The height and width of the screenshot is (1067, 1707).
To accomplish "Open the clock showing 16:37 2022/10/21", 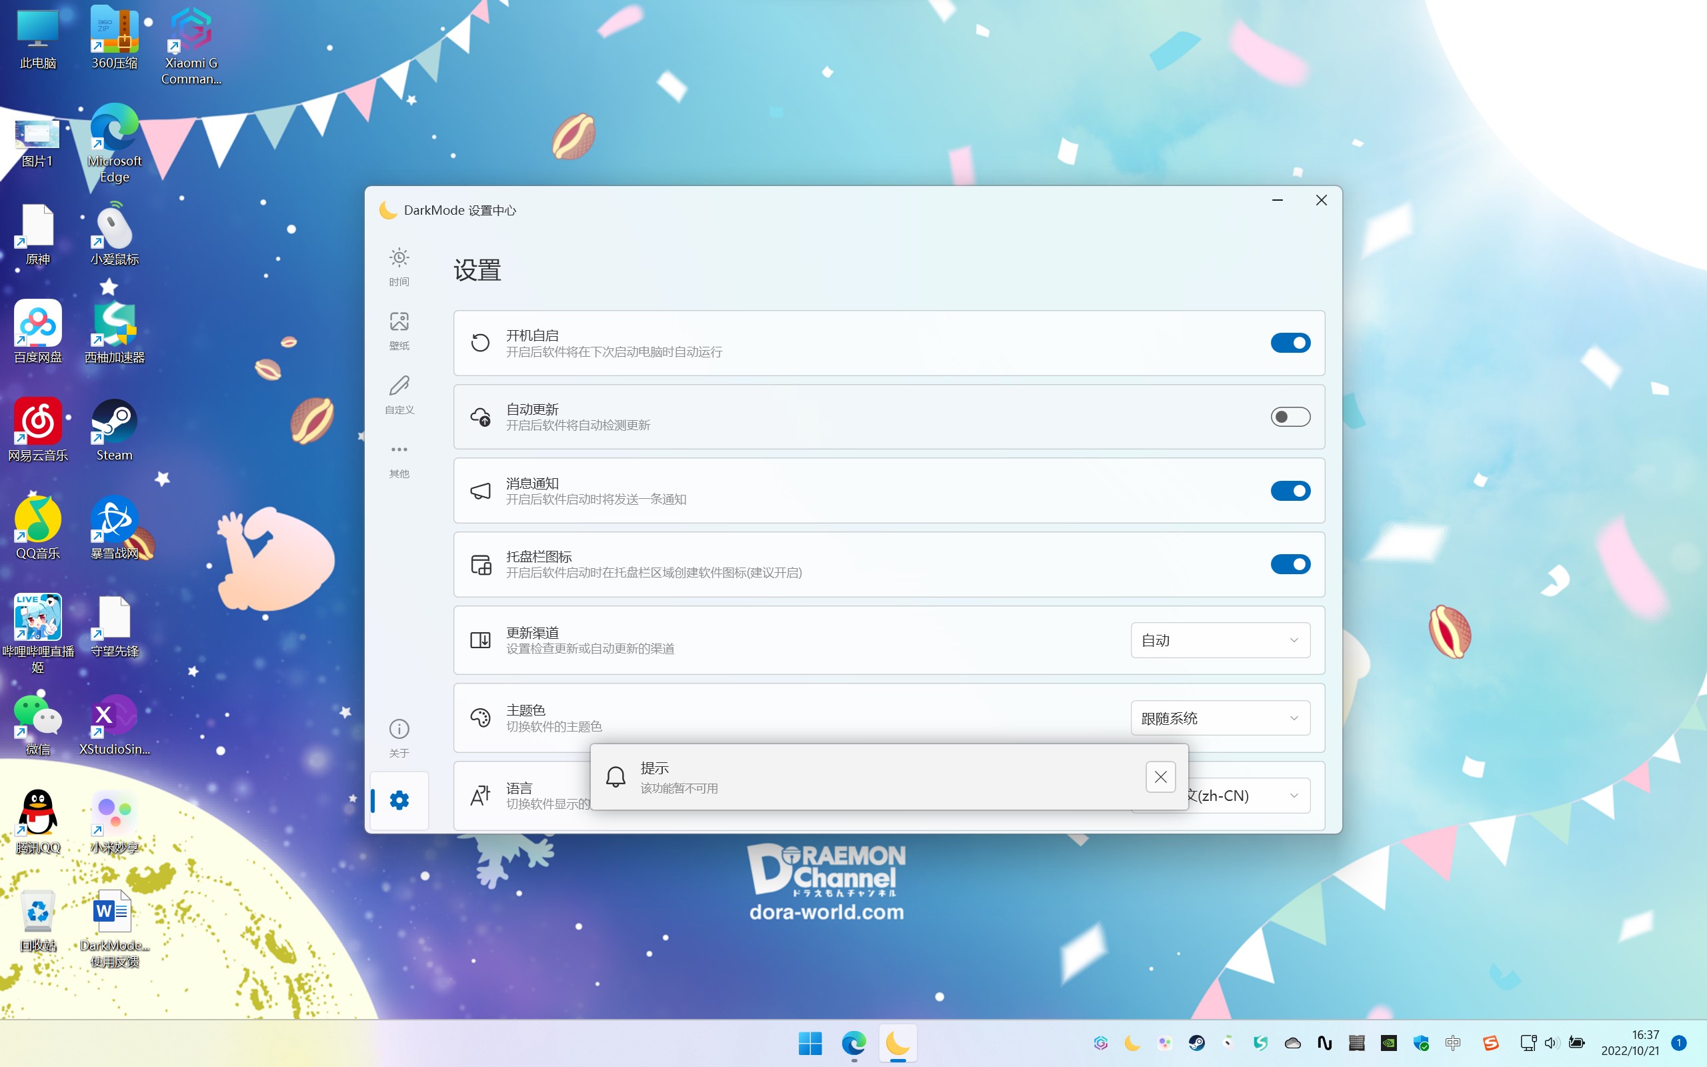I will [1630, 1042].
